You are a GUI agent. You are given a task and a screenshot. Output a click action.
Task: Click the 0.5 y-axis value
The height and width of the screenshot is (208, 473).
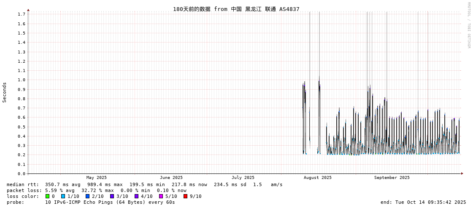point(21,127)
